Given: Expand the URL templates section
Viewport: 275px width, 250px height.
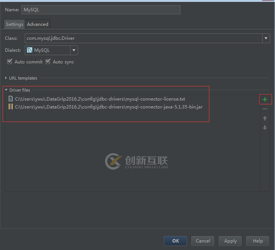Looking at the screenshot, I should click(x=6, y=78).
